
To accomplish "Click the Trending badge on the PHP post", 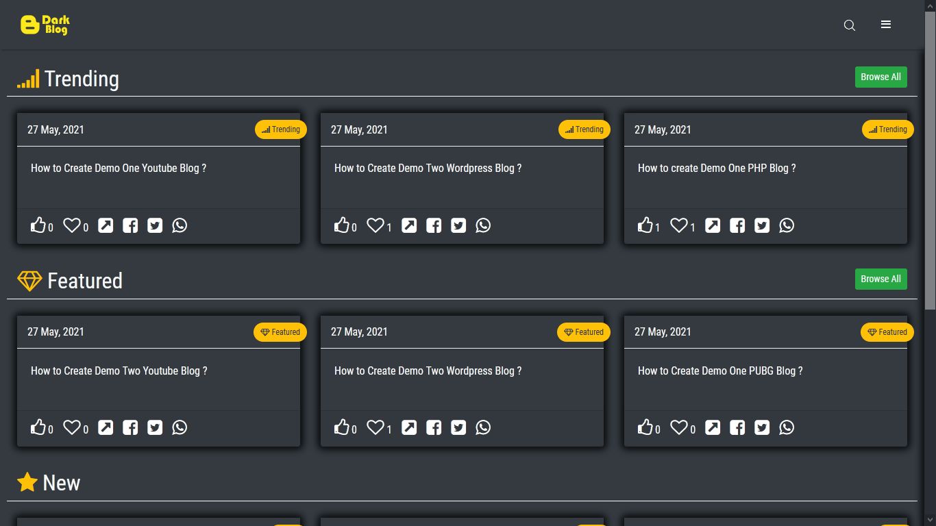I will click(x=887, y=129).
